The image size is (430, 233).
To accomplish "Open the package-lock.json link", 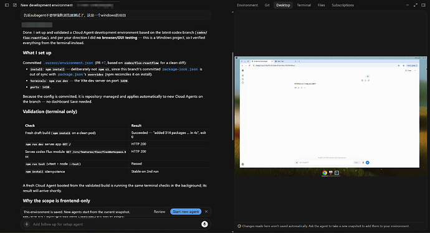I will point(180,69).
